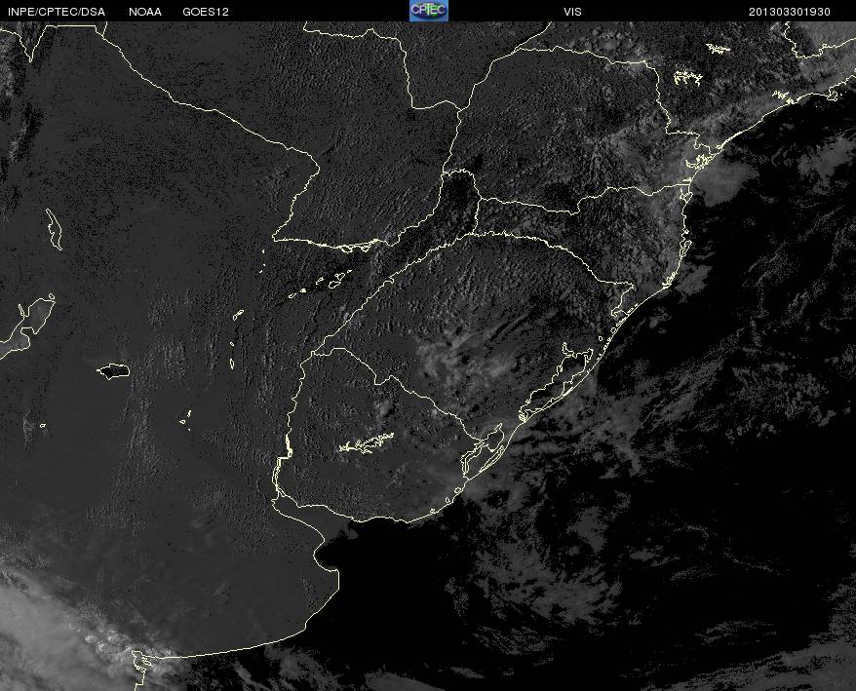Click the 201303301930 timestamp

[x=790, y=12]
